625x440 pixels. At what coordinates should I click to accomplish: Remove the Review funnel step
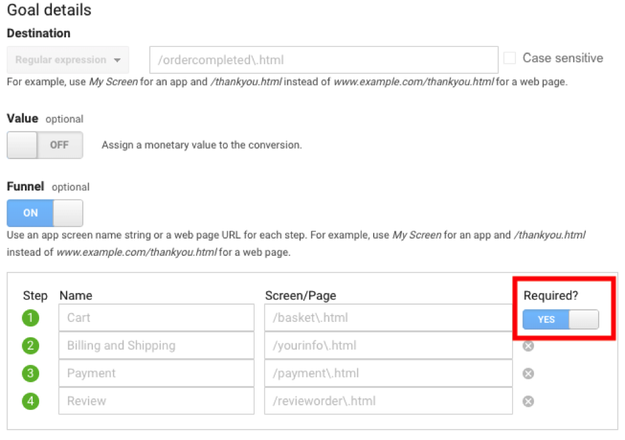point(528,402)
